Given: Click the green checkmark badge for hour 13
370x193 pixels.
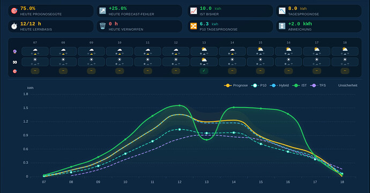Looking at the screenshot, I should pyautogui.click(x=204, y=71).
